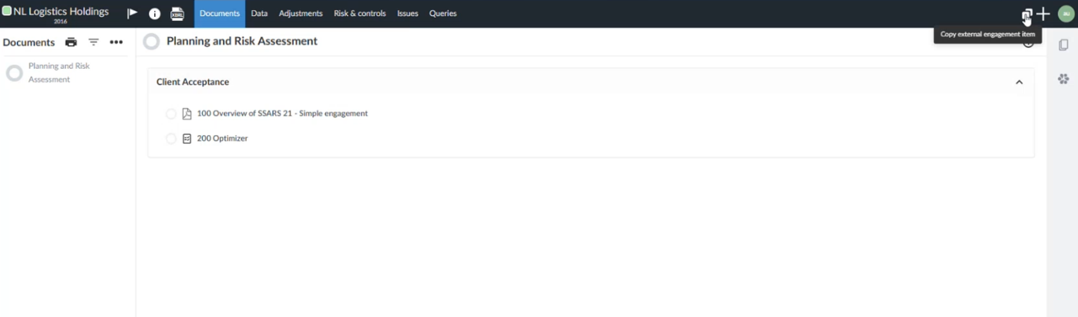Open the Documents filter icon

pos(93,42)
